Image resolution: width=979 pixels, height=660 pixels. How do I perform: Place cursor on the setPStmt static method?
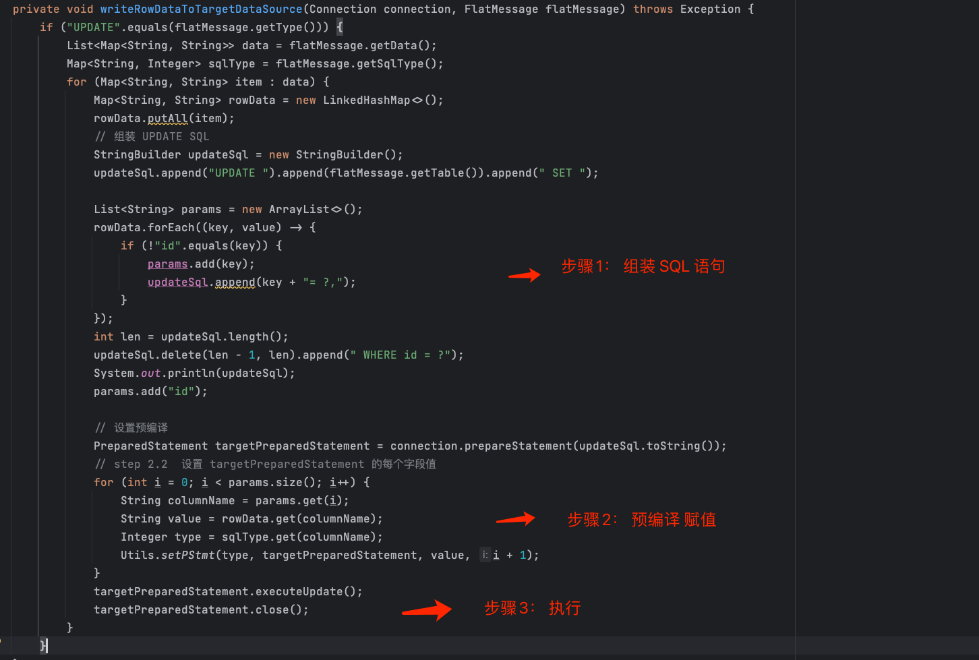click(x=187, y=556)
